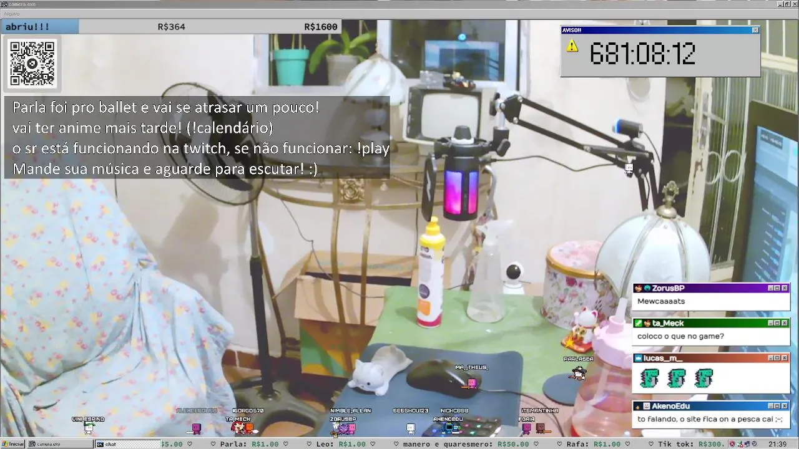Click the R$1600 goal amount

pos(321,27)
